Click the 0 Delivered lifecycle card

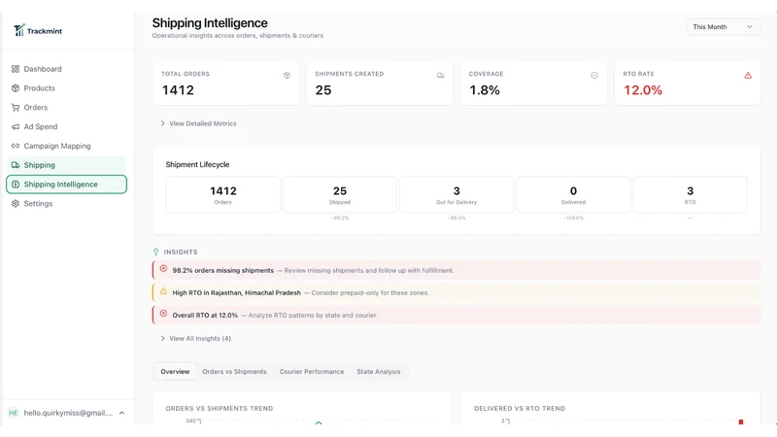[x=573, y=195]
